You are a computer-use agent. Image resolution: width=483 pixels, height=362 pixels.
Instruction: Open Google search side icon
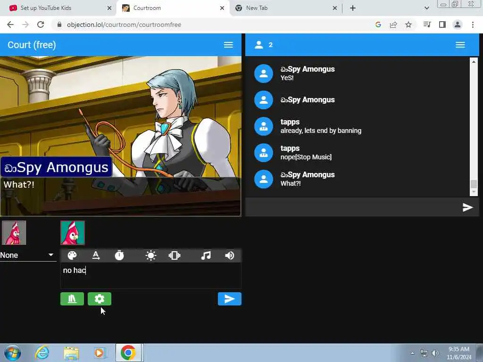(x=378, y=25)
